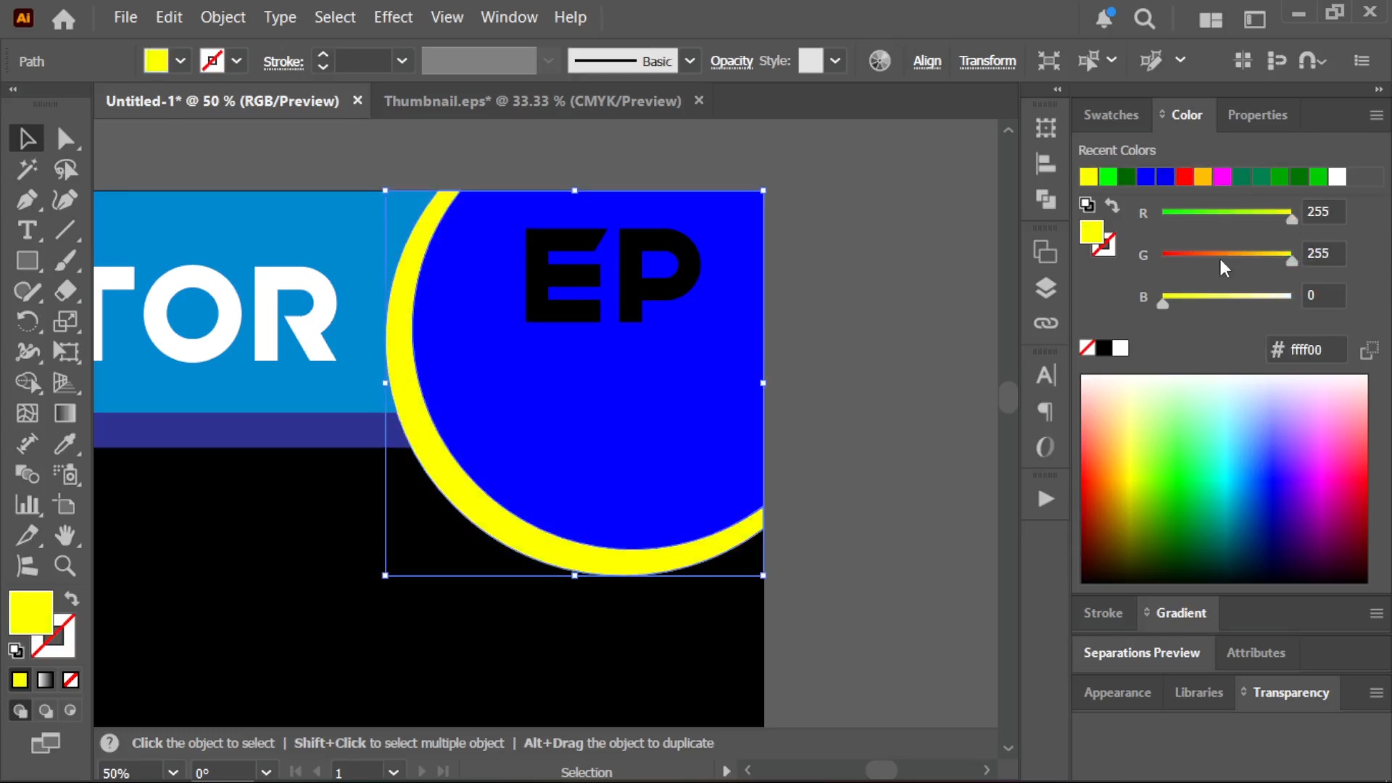The width and height of the screenshot is (1392, 783).
Task: Select the Pen tool
Action: [x=27, y=200]
